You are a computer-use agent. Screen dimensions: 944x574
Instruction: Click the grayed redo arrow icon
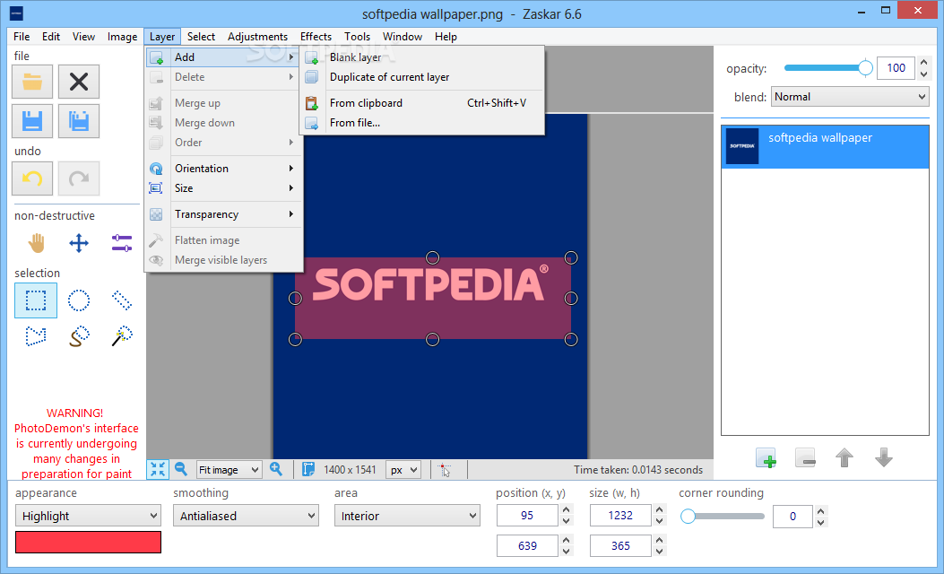[x=79, y=178]
